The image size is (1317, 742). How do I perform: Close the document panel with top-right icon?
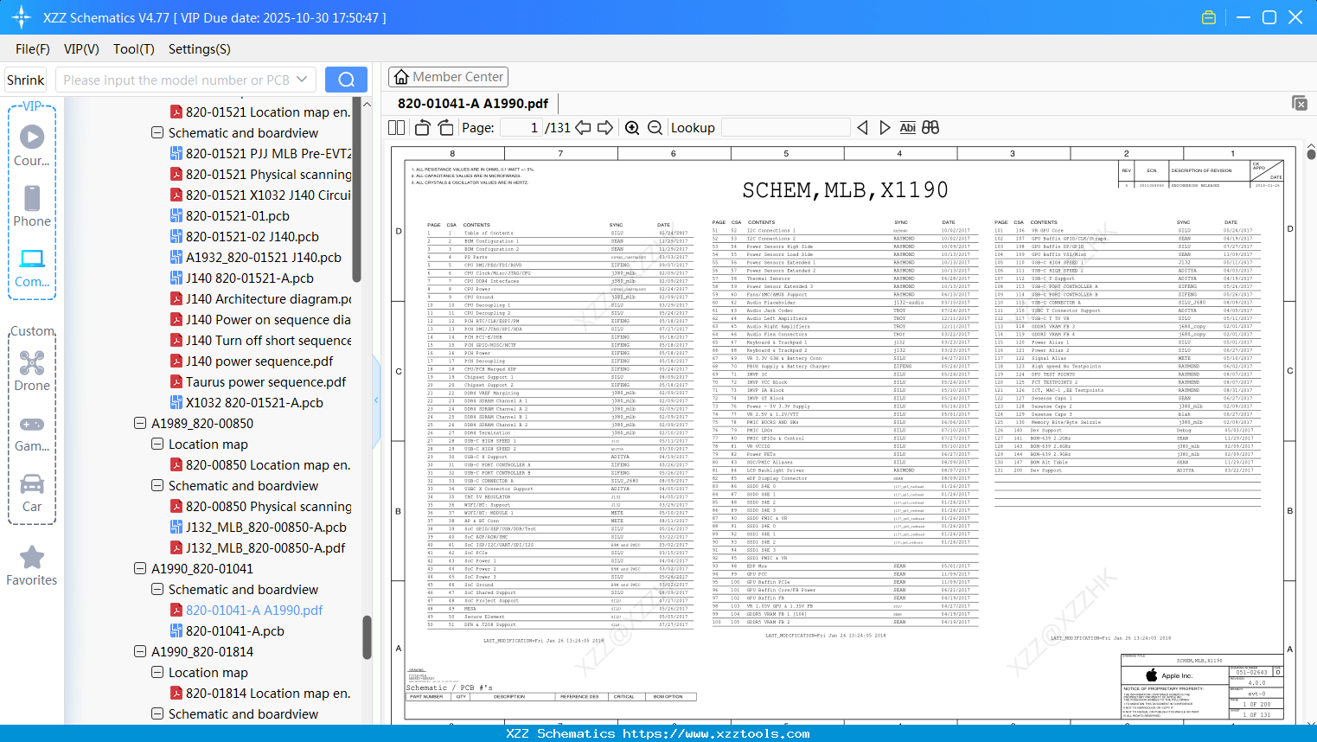(x=1300, y=103)
